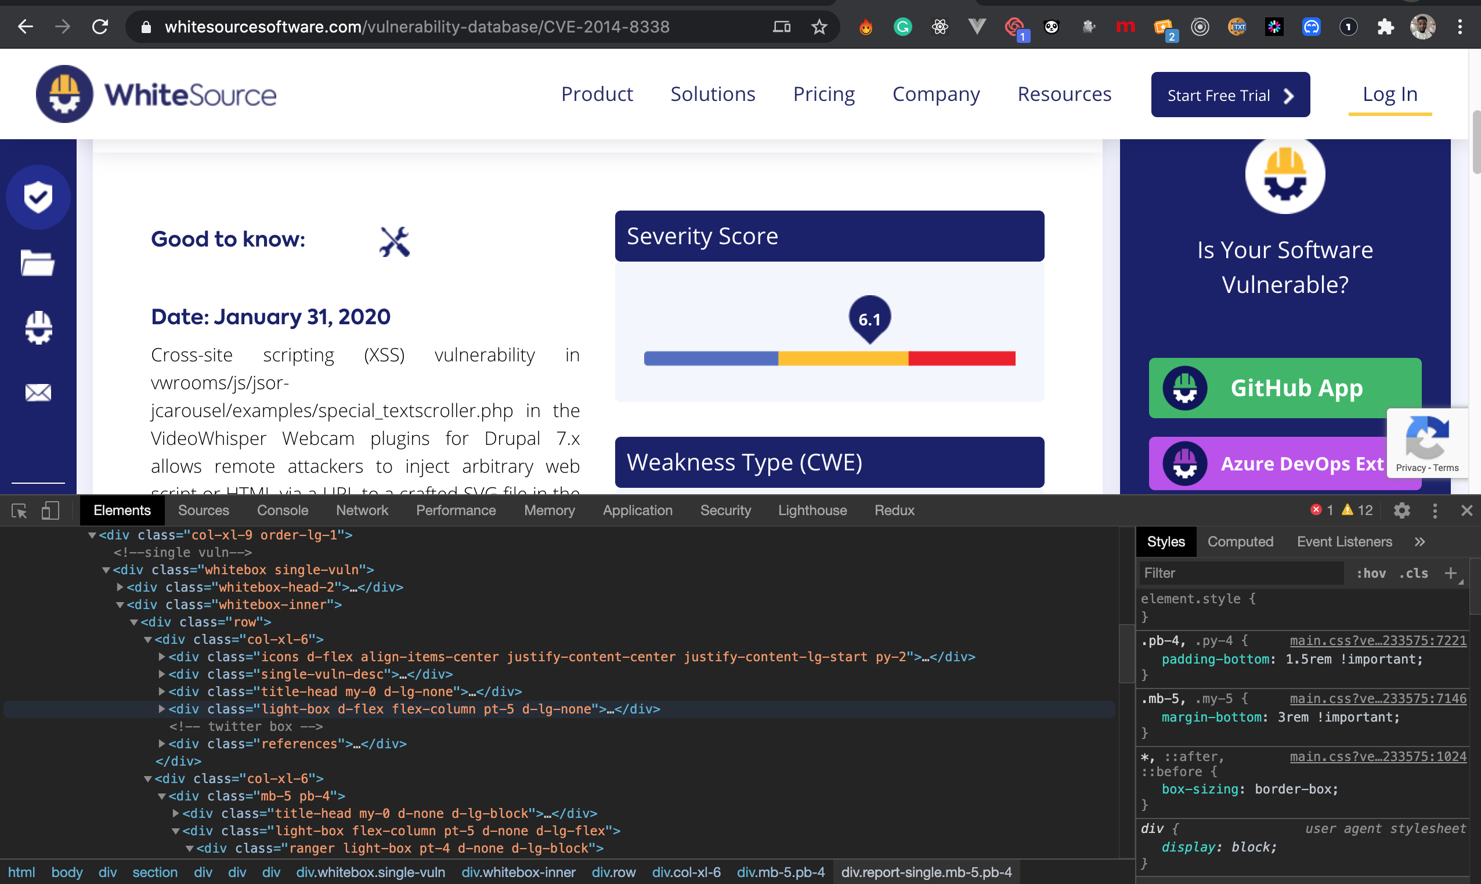
Task: Click the 6.1 severity score marker
Action: [869, 319]
